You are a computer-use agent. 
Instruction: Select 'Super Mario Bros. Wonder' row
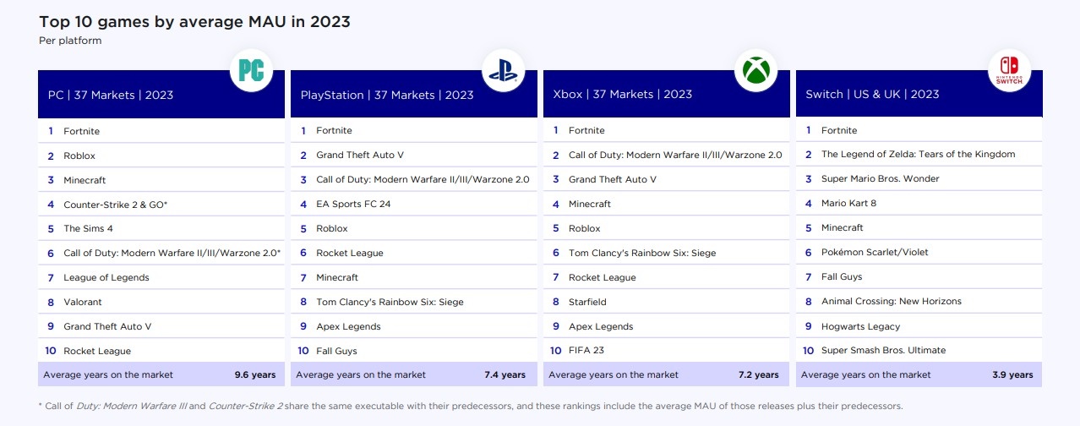click(919, 178)
